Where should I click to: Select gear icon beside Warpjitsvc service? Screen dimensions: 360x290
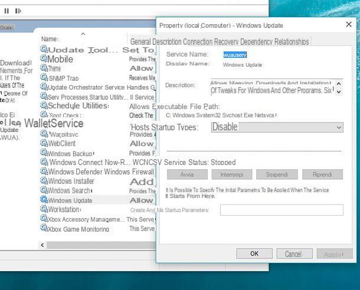pos(44,134)
